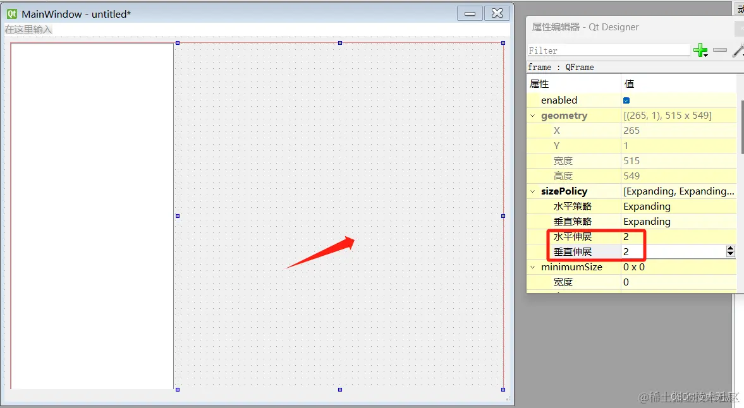Click the 在这里输入 menu placeholder

pos(28,30)
